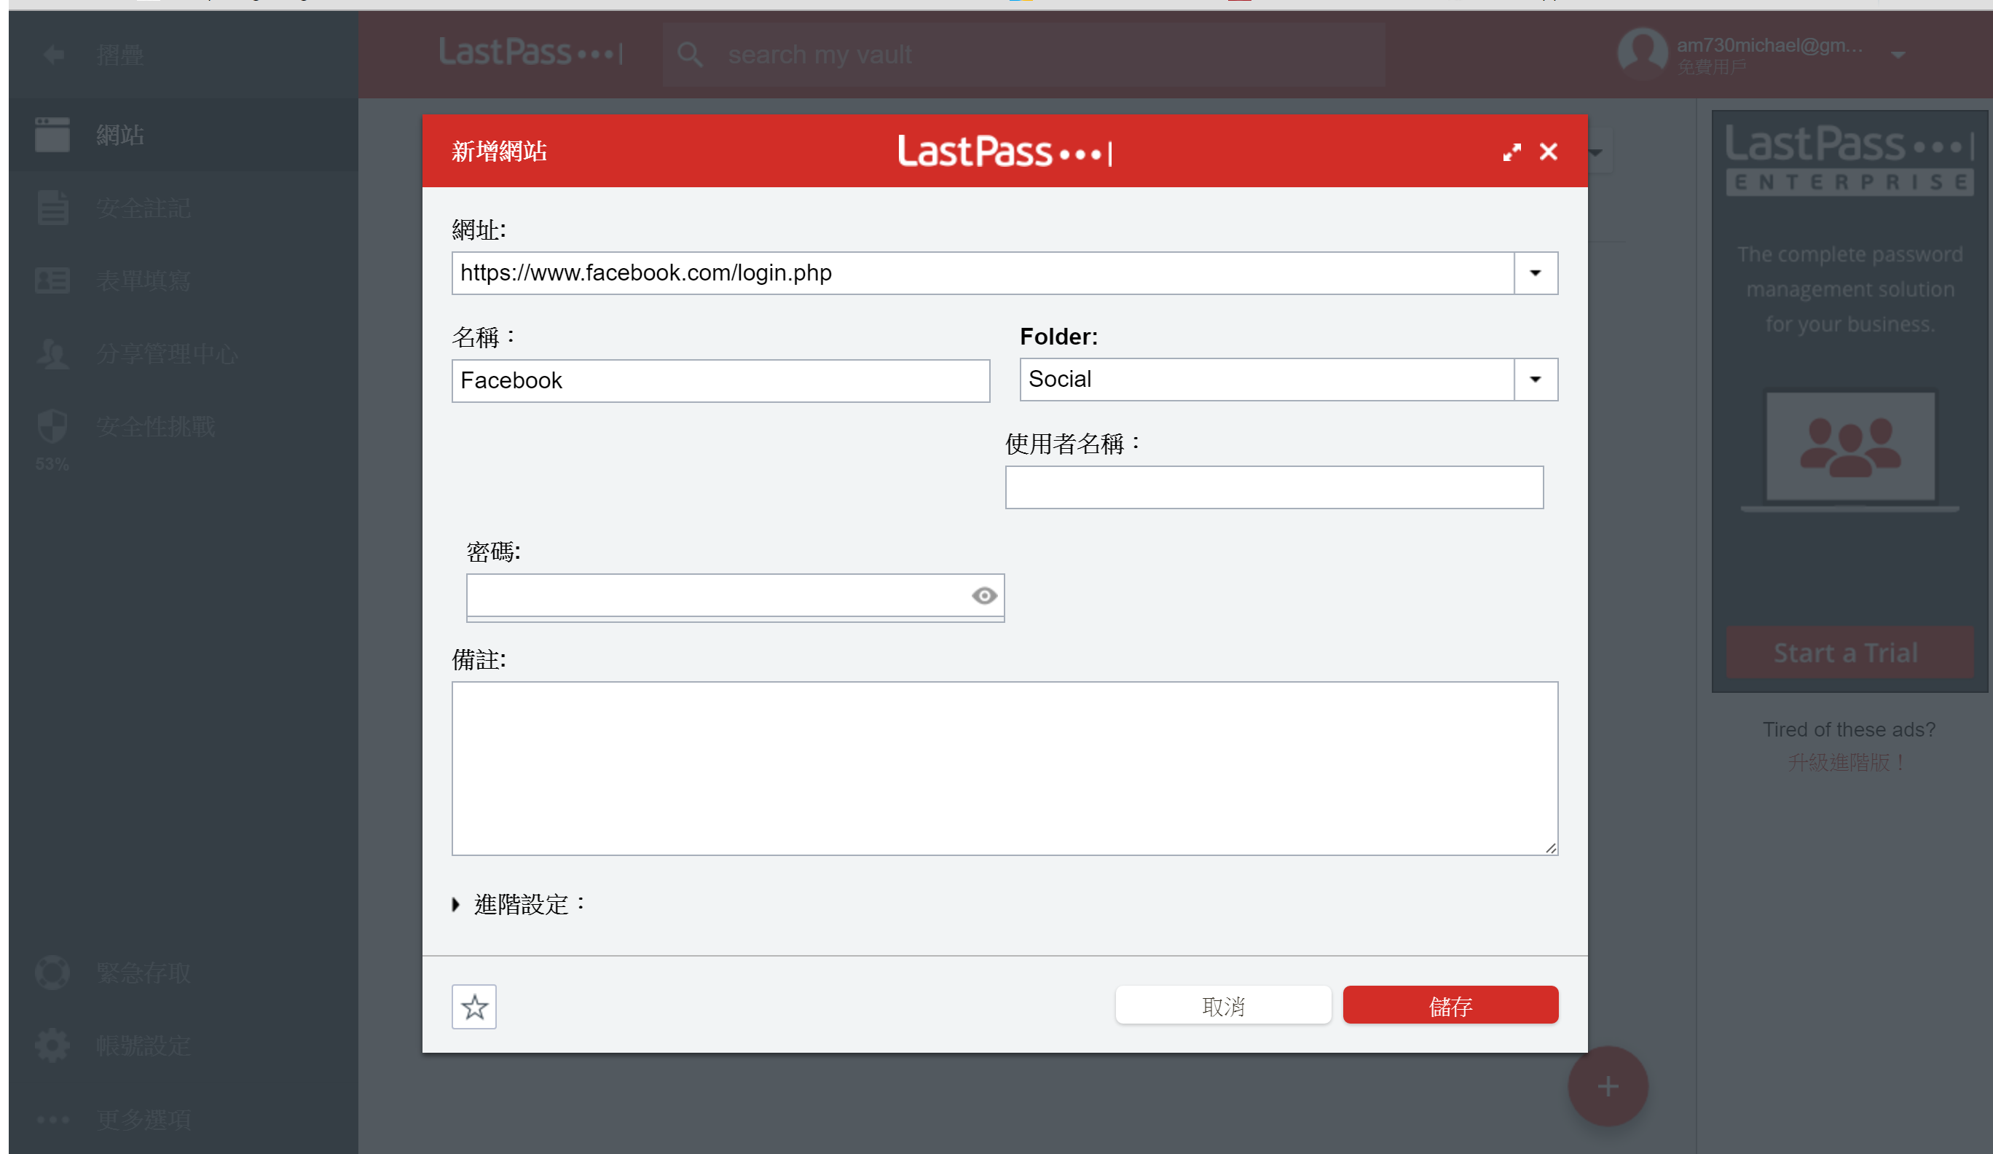Focus the 名稱 name field containing Facebook
The width and height of the screenshot is (1993, 1154).
[x=720, y=380]
